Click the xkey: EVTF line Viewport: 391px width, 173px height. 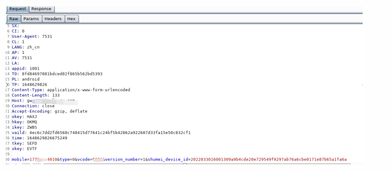point(25,149)
